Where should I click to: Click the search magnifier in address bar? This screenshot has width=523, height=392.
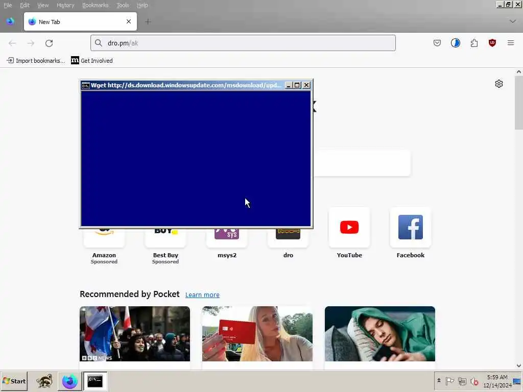(x=99, y=43)
